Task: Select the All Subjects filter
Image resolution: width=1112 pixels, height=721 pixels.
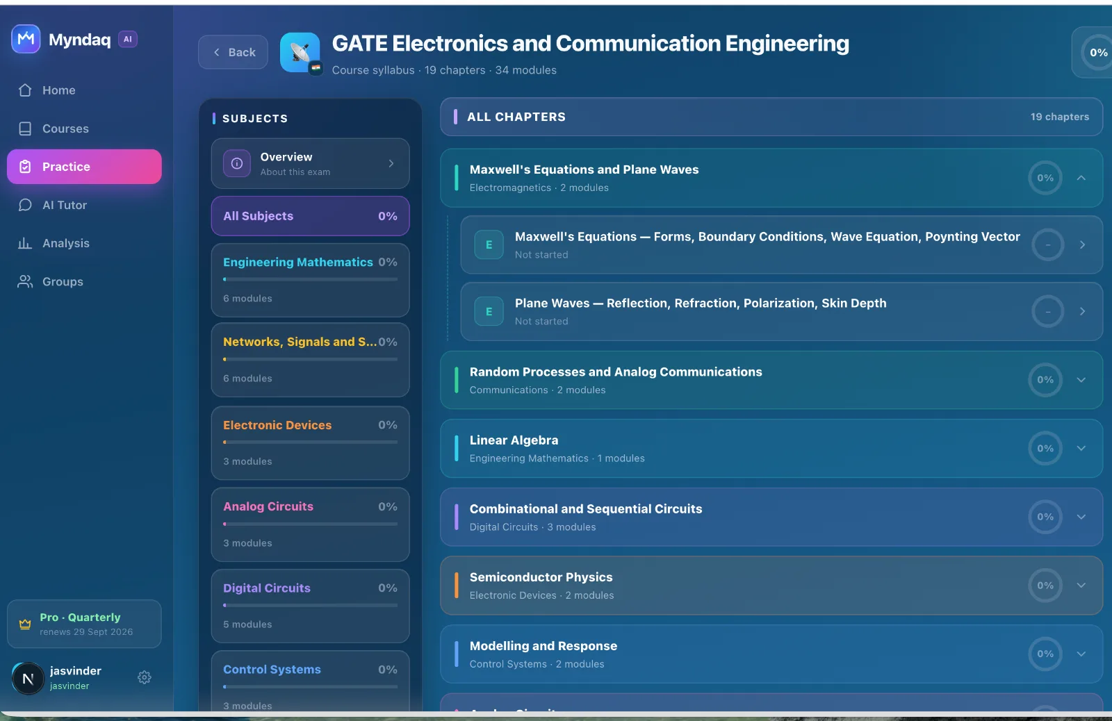Action: [310, 216]
